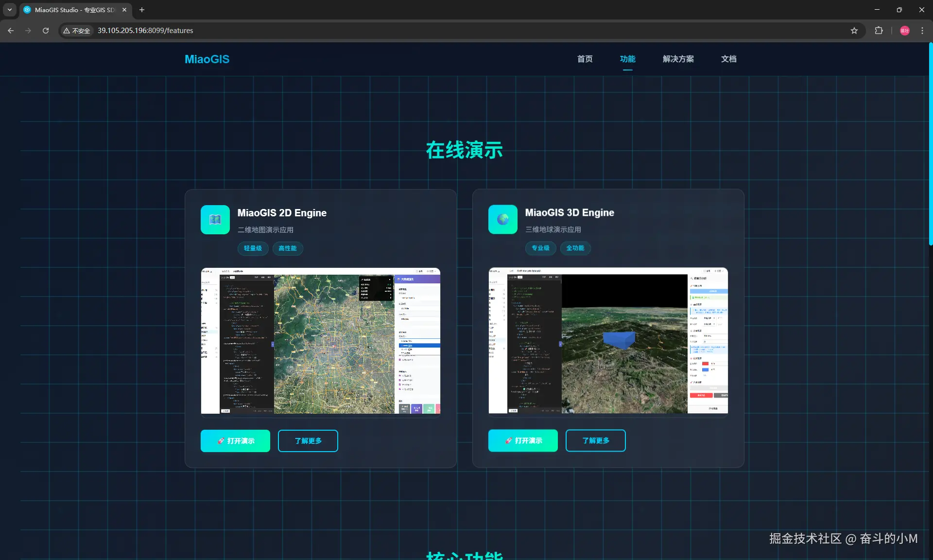Click the 2D Engine map icon
The image size is (933, 560).
pyautogui.click(x=215, y=220)
